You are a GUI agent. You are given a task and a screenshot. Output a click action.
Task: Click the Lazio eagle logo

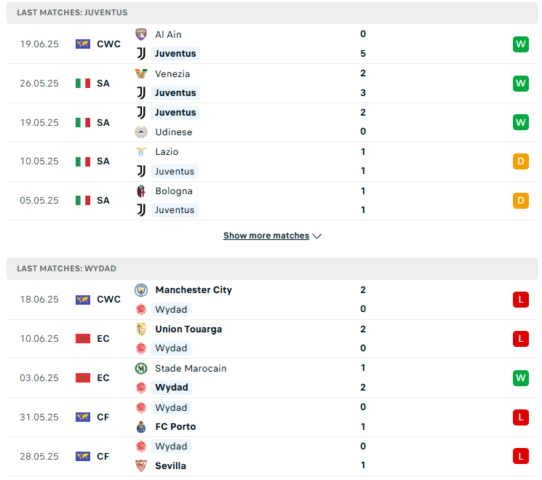[140, 152]
